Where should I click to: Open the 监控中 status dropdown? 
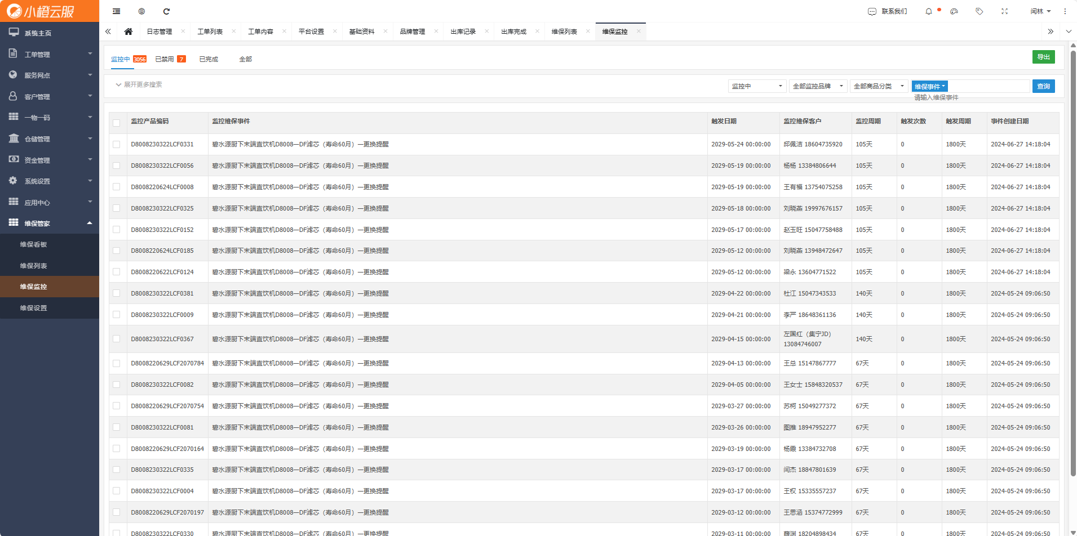[757, 86]
